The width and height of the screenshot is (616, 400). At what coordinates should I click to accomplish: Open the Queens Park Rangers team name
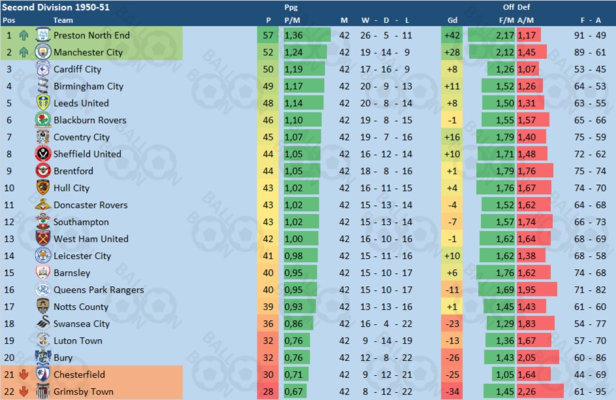tap(99, 290)
